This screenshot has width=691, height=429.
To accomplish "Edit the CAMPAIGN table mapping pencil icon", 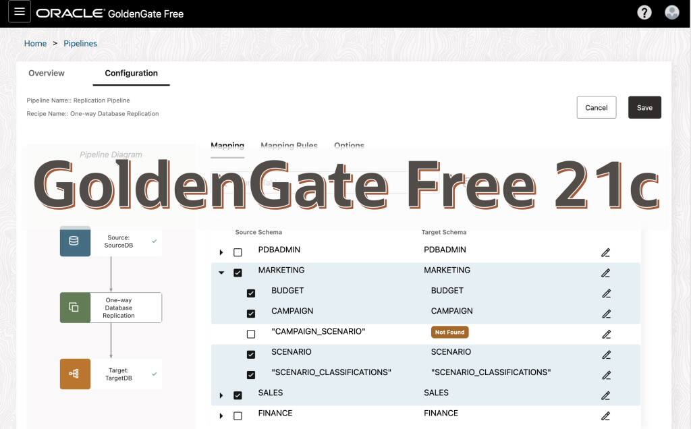I will click(x=606, y=314).
